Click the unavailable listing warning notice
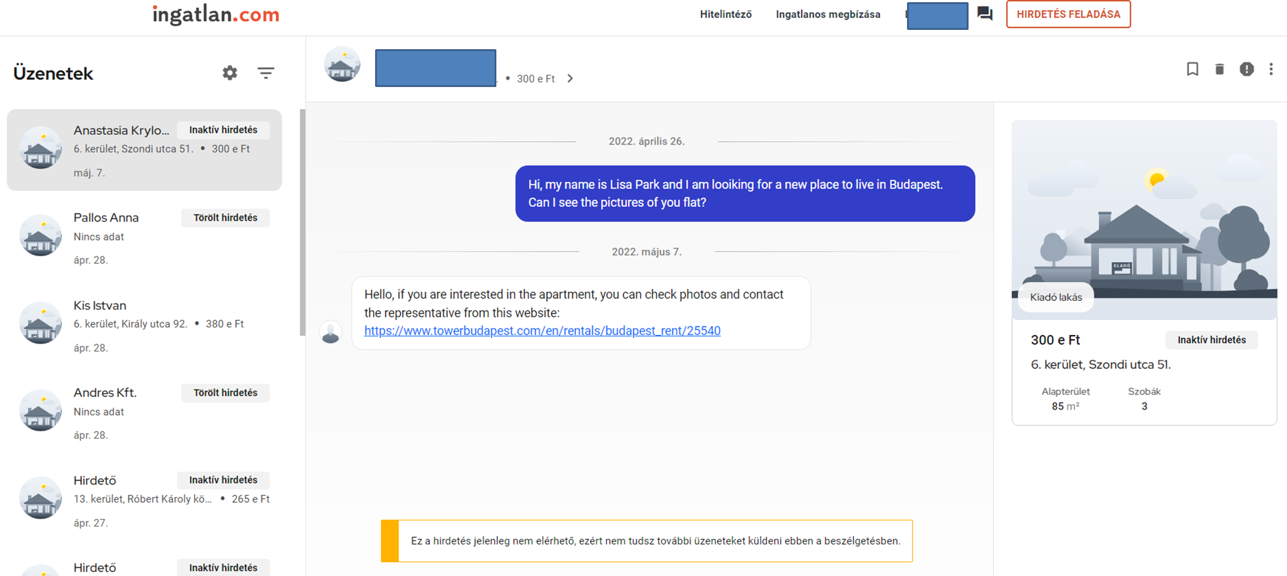This screenshot has width=1287, height=576. click(647, 541)
